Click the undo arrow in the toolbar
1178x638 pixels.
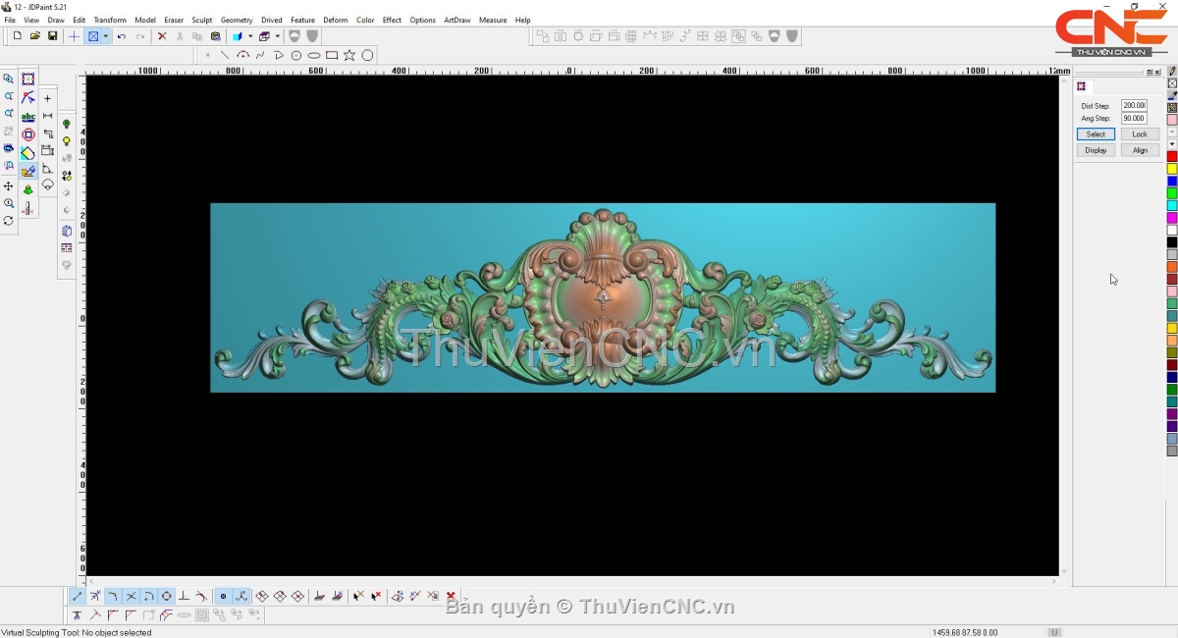(x=122, y=36)
